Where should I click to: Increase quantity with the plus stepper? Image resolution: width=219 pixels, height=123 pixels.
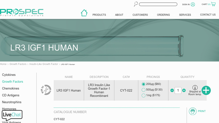(x=184, y=90)
